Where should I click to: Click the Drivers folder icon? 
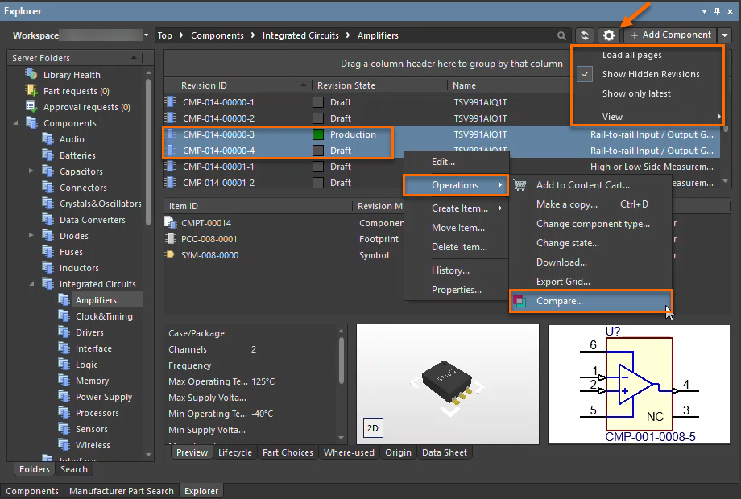[x=64, y=332]
